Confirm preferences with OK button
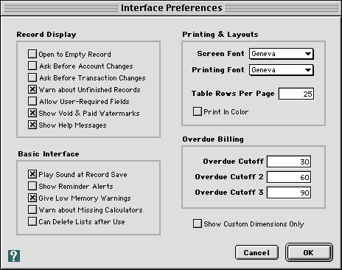 309,252
